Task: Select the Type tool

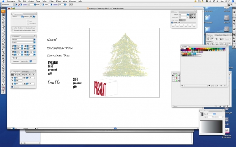Action: [x=3, y=28]
